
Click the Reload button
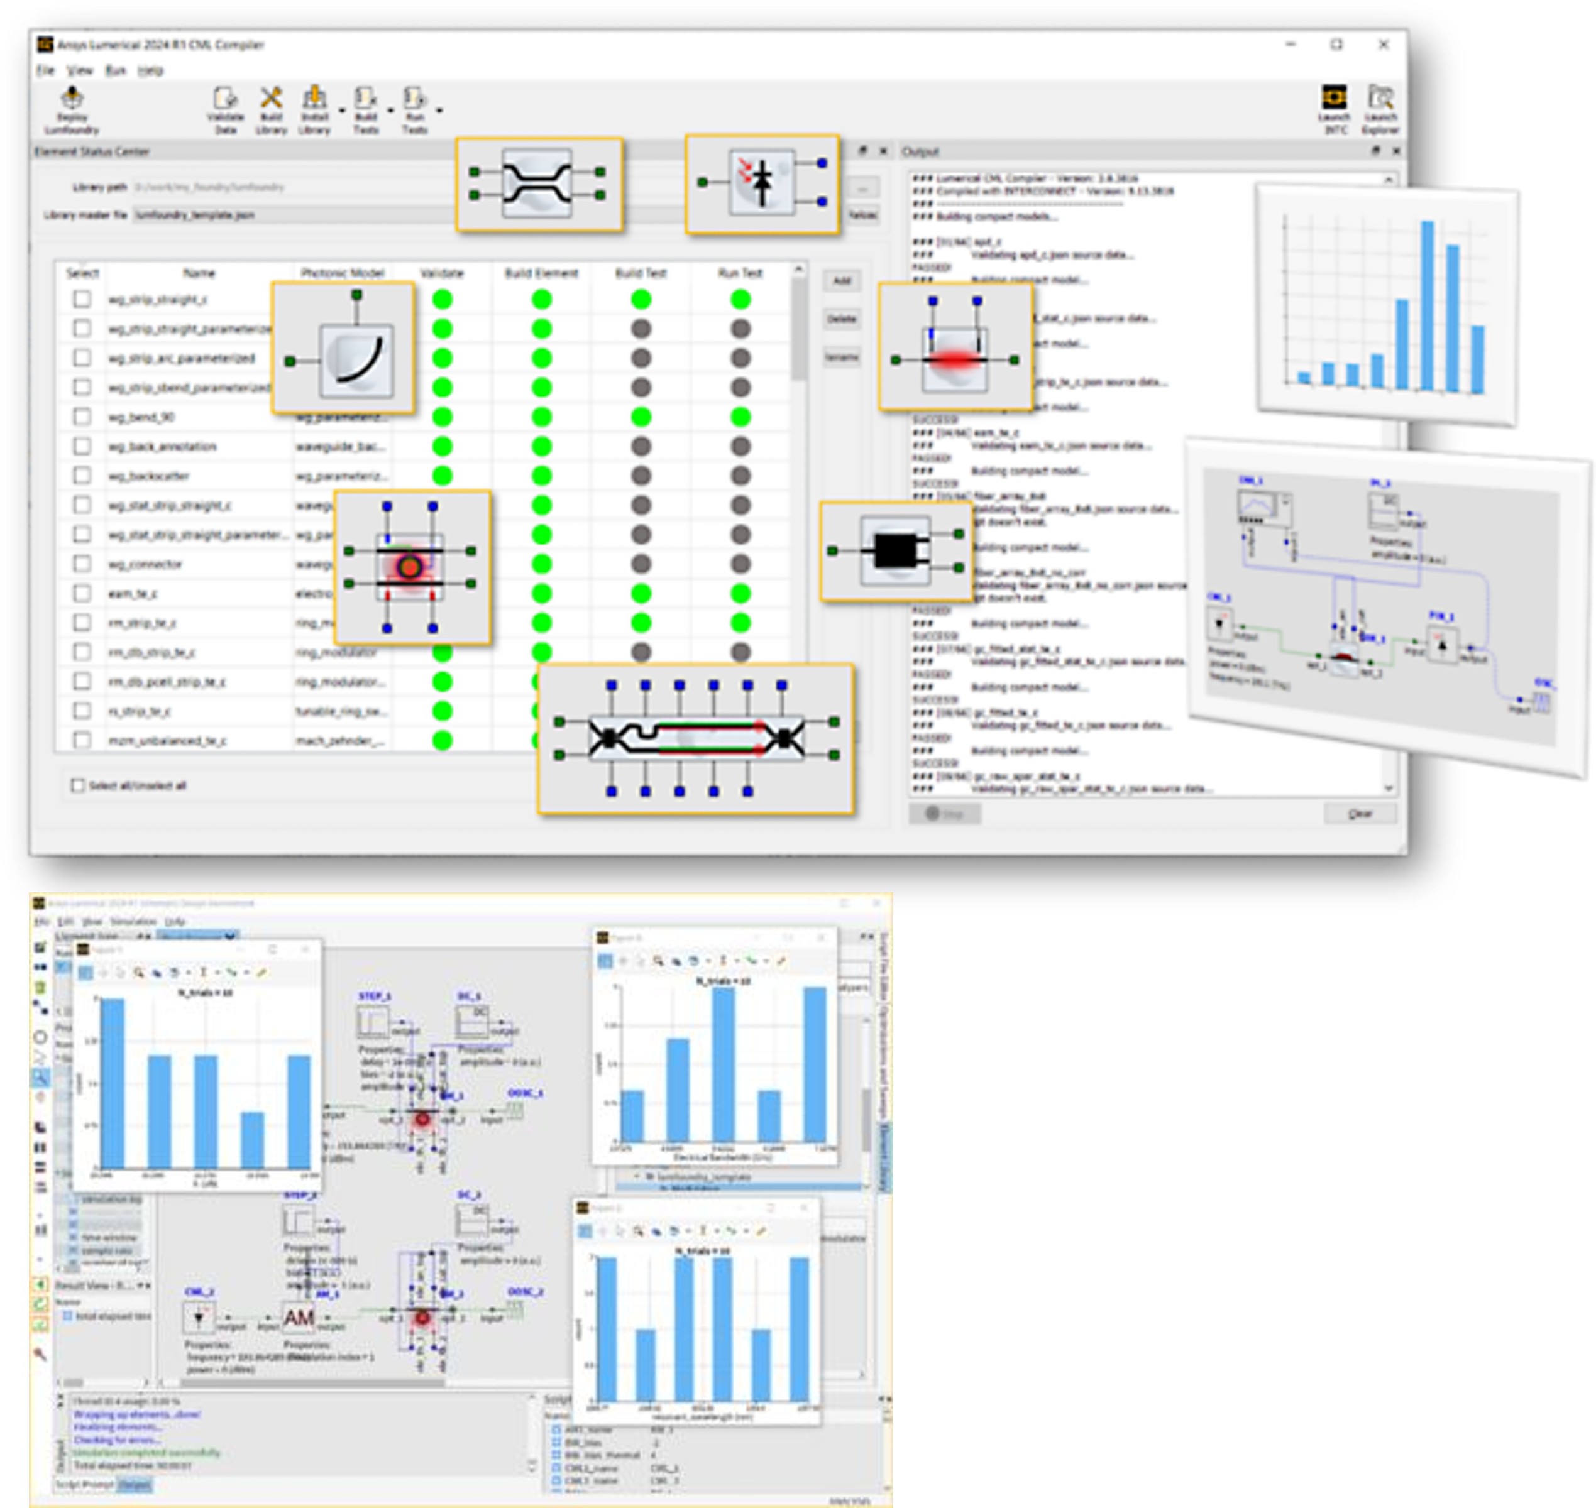[x=862, y=215]
